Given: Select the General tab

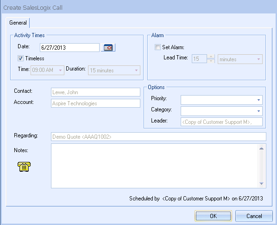Looking at the screenshot, I should click(18, 23).
